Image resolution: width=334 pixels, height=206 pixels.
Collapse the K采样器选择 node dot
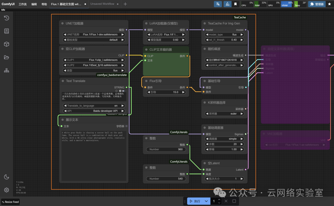(205, 103)
